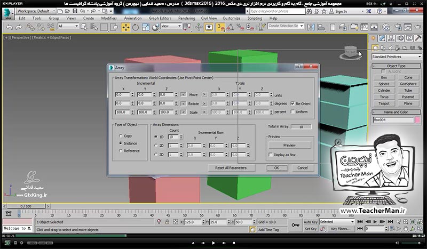Click the Redo arrow in main toolbar

[x=19, y=27]
